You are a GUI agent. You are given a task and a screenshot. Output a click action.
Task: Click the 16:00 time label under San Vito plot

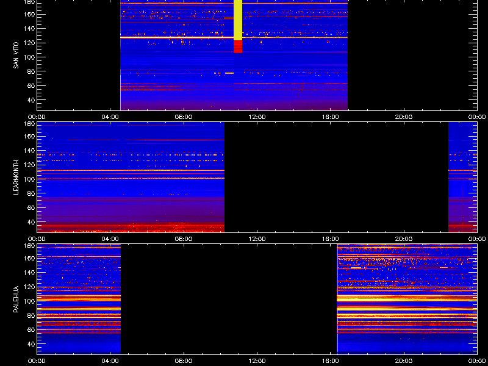pos(331,117)
